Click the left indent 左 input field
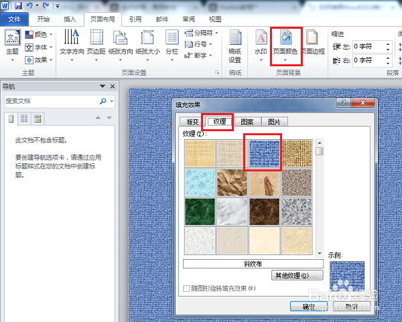 coord(368,47)
